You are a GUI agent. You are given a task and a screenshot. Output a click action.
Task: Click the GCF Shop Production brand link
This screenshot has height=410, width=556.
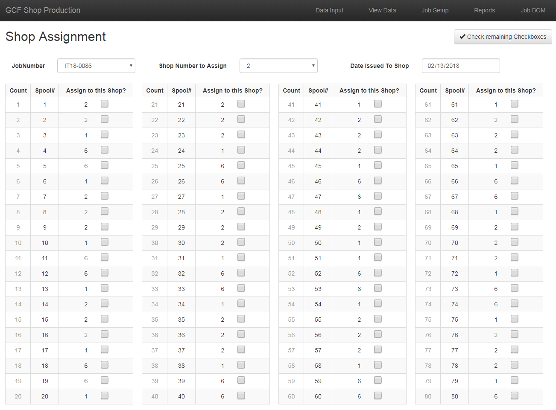tap(43, 10)
